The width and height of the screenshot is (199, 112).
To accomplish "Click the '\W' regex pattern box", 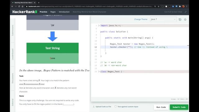I will coord(53,25).
